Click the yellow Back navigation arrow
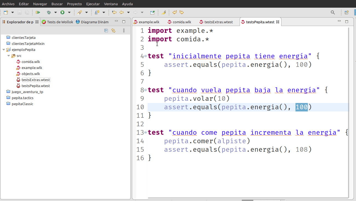This screenshot has height=201, width=356. [122, 12]
